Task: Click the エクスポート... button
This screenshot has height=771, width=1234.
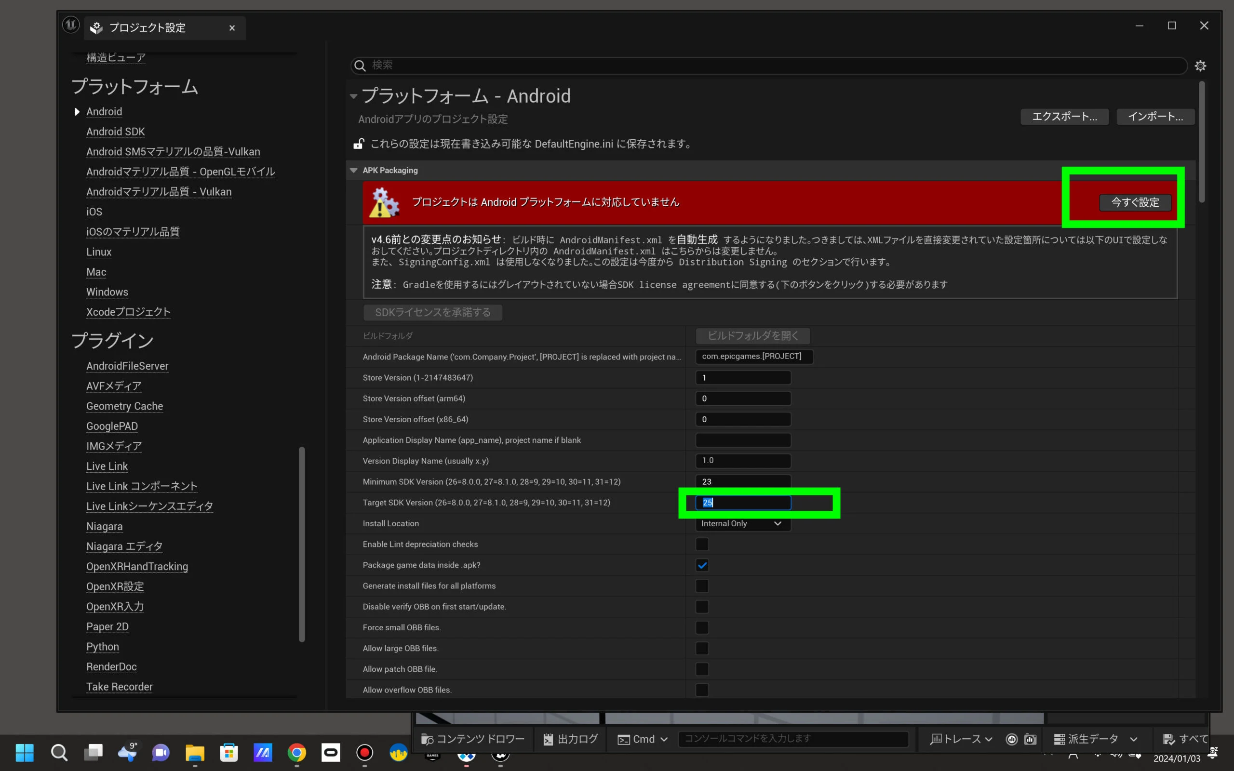Action: tap(1064, 116)
